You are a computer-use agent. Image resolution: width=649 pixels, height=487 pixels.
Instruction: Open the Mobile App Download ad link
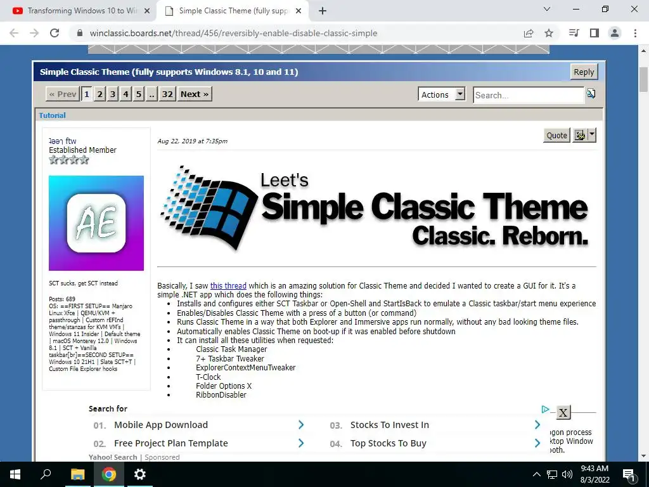(161, 425)
